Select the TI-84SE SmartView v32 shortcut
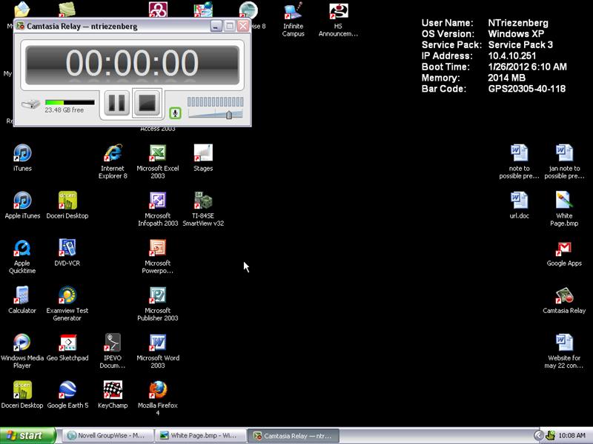This screenshot has height=444, width=593. pyautogui.click(x=203, y=209)
